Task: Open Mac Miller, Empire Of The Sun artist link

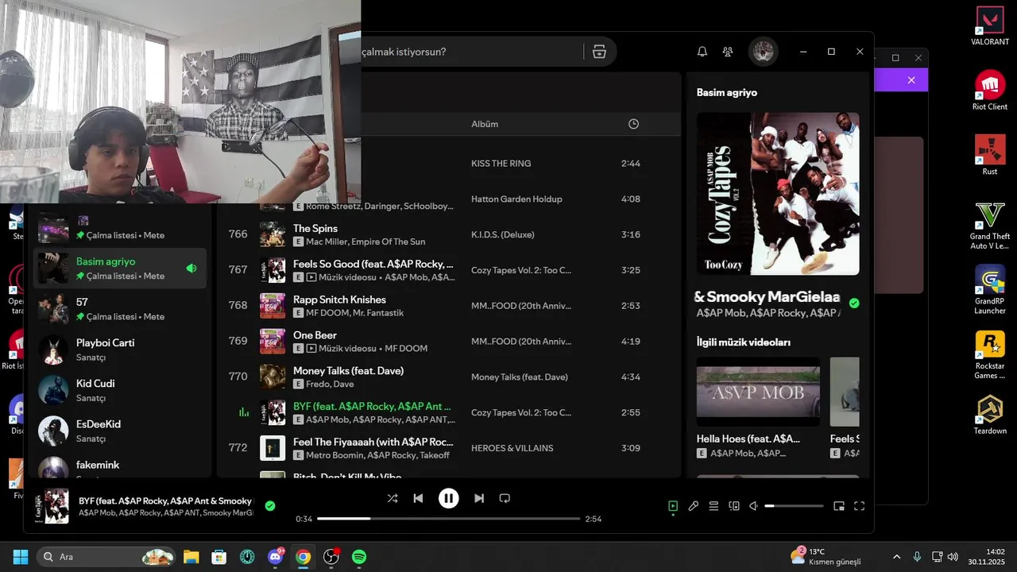Action: point(365,242)
